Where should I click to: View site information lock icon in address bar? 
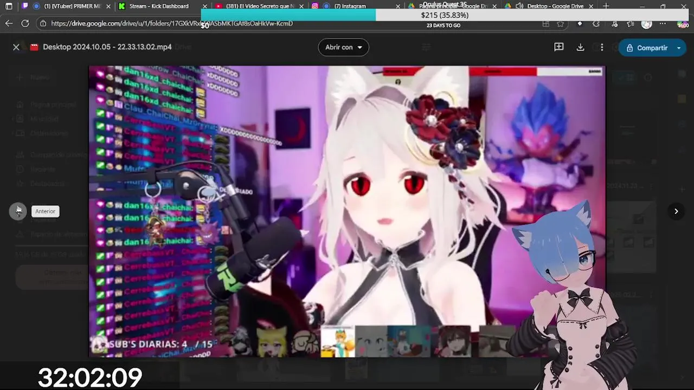(43, 23)
